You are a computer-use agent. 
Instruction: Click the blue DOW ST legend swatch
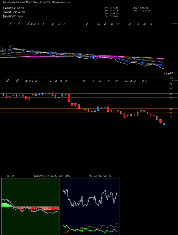[x=4, y=8]
